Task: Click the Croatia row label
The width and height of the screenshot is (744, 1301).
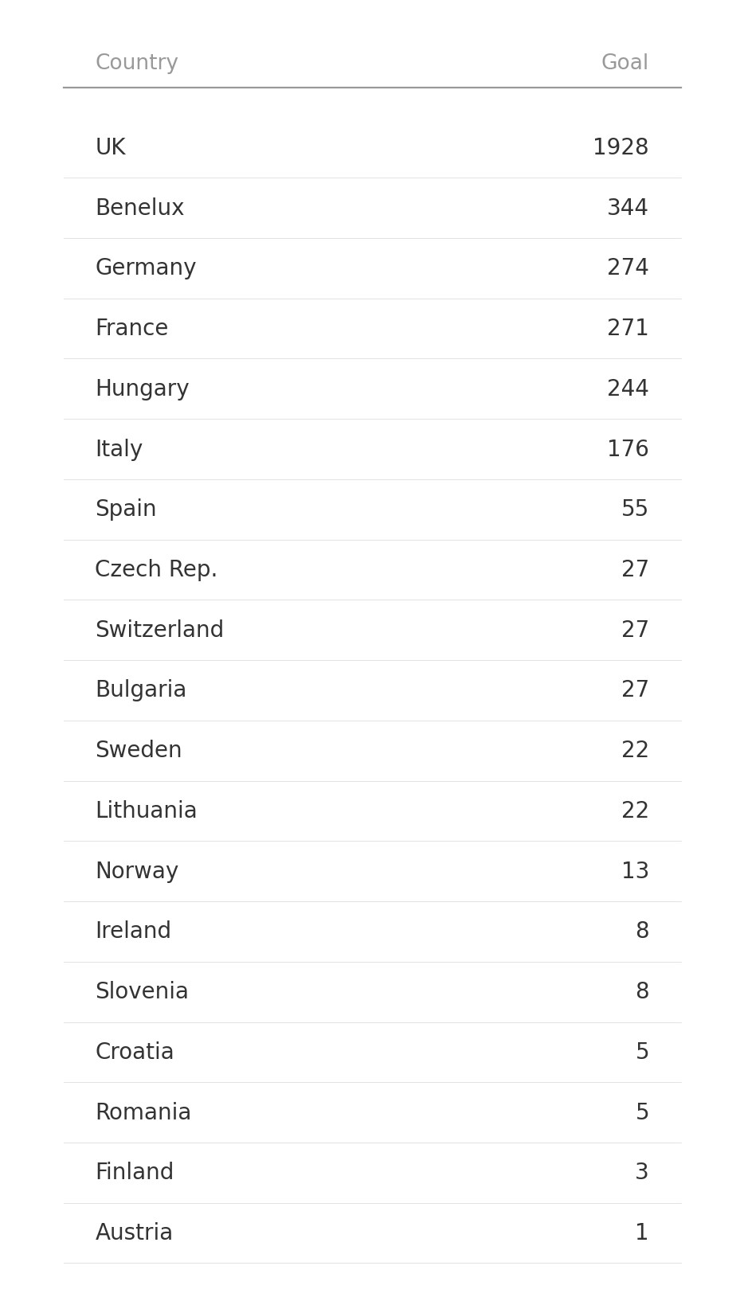Action: click(135, 1053)
